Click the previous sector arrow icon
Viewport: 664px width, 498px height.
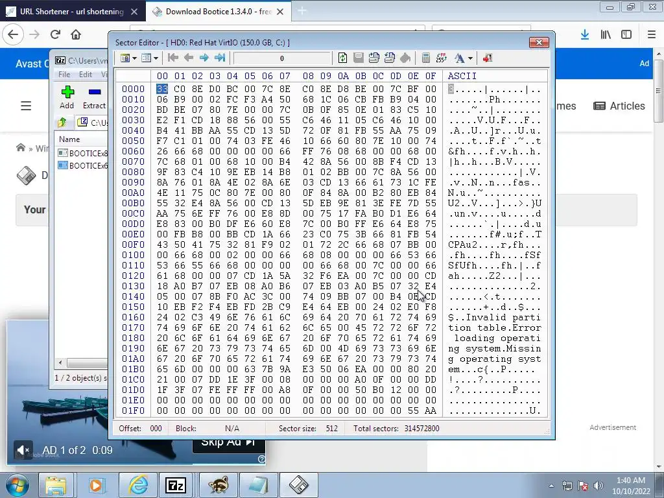(x=189, y=58)
